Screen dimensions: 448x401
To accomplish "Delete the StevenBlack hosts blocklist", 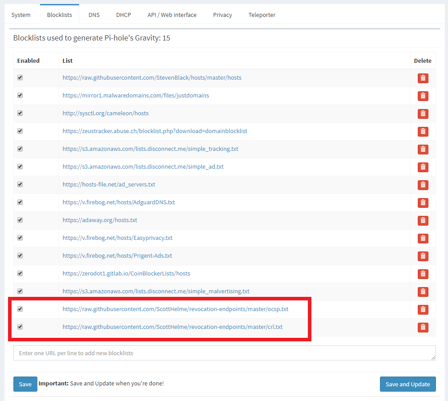I will coord(423,78).
